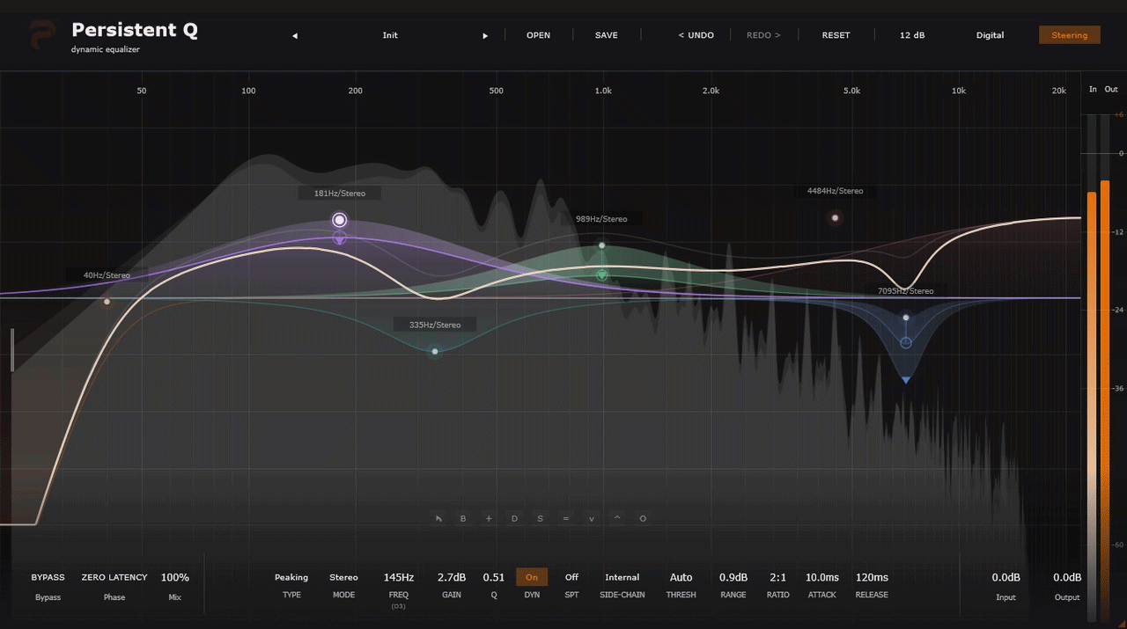
Task: Click the 40Hz/Stereo band label
Action: pos(107,275)
